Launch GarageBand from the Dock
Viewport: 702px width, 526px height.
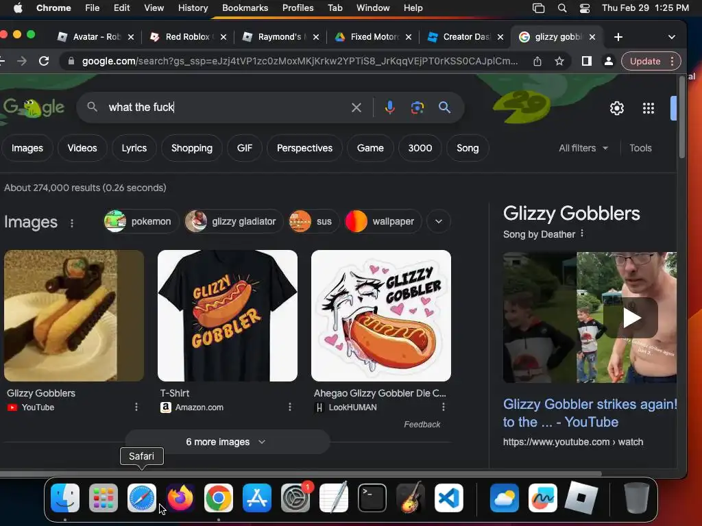coord(411,498)
